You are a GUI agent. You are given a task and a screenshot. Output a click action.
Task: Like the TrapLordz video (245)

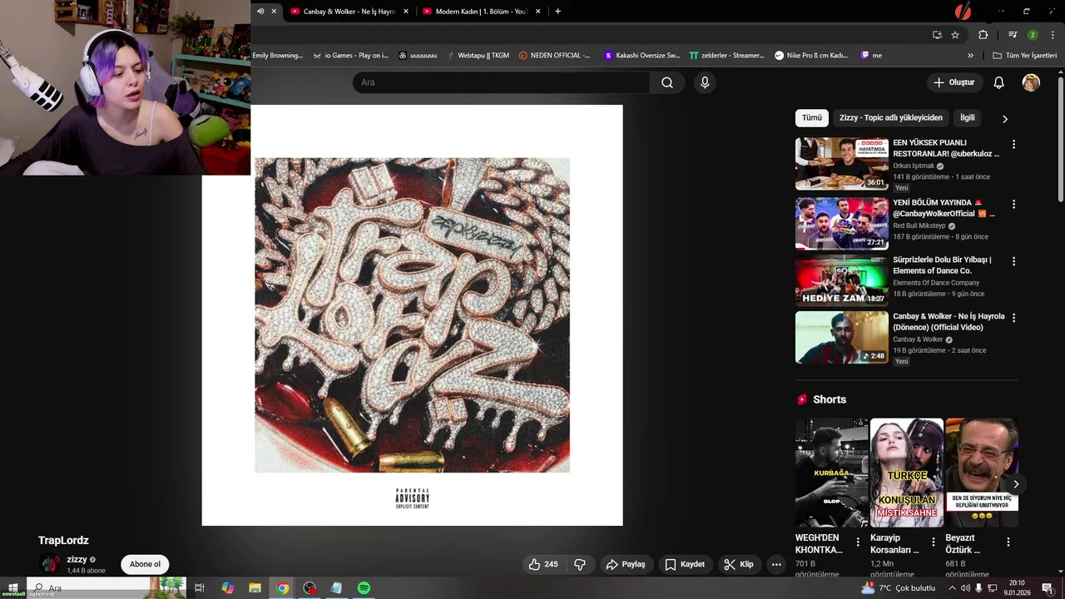[543, 564]
